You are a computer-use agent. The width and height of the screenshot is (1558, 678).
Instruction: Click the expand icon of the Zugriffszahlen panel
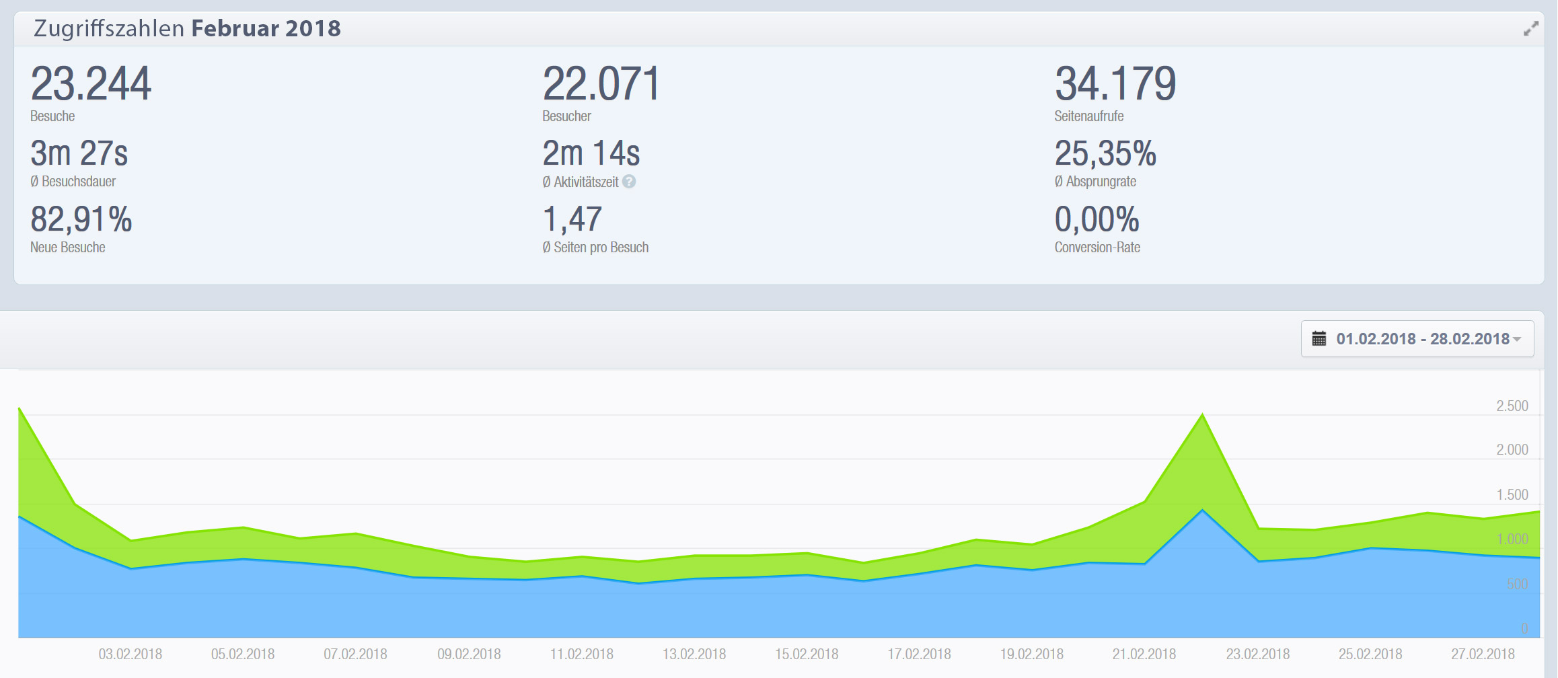coord(1530,29)
